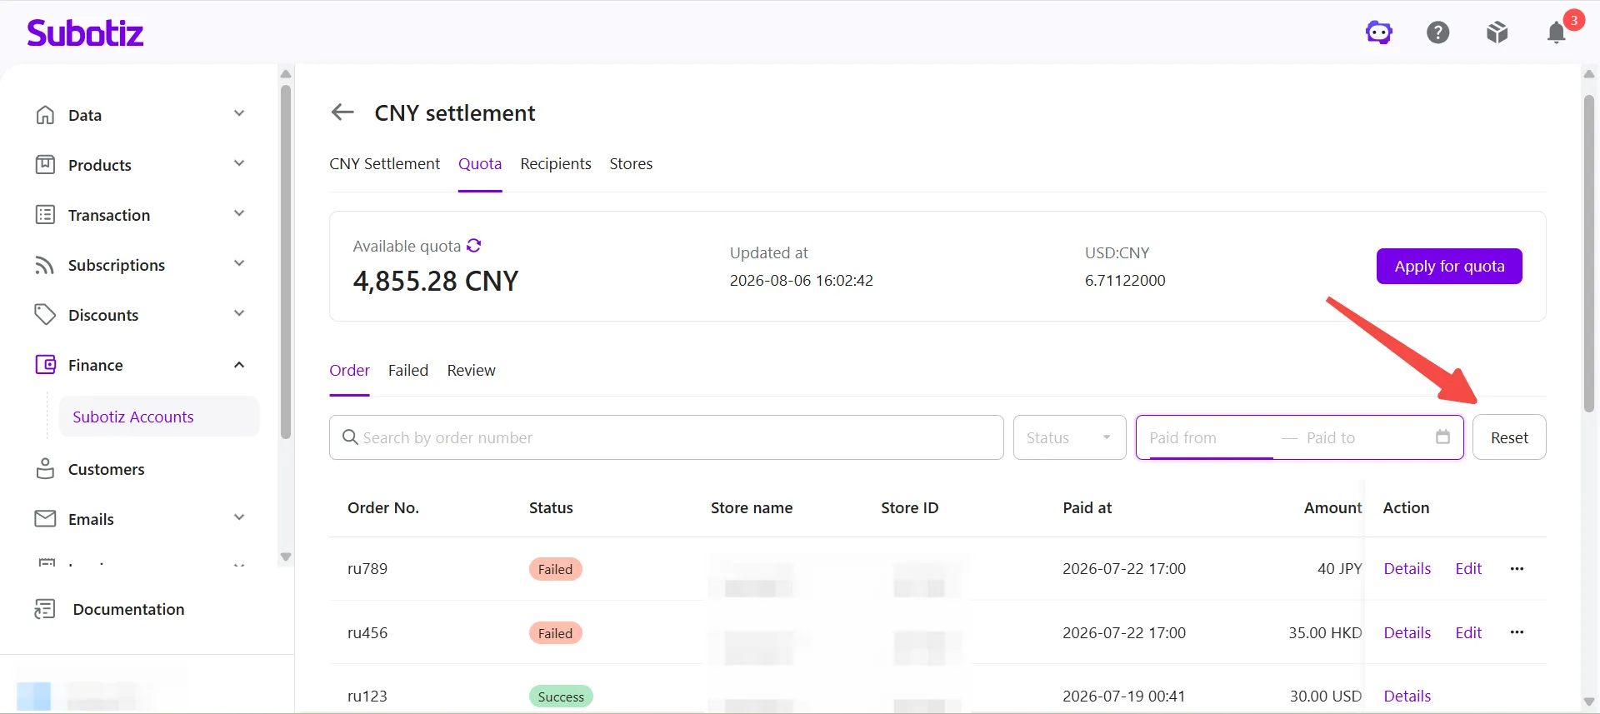
Task: Focus the search by order number field
Action: click(x=666, y=437)
